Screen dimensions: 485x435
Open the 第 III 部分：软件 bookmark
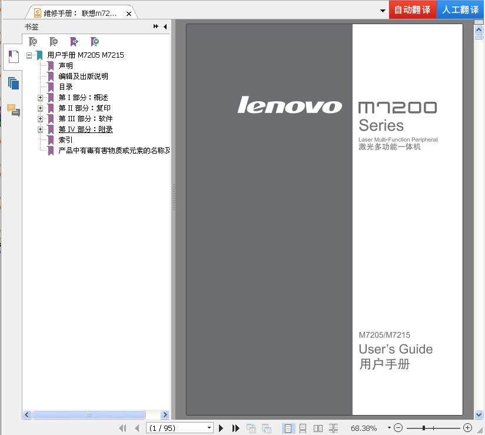[86, 118]
